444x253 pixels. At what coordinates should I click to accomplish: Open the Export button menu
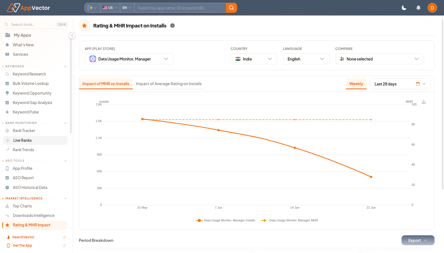418,240
